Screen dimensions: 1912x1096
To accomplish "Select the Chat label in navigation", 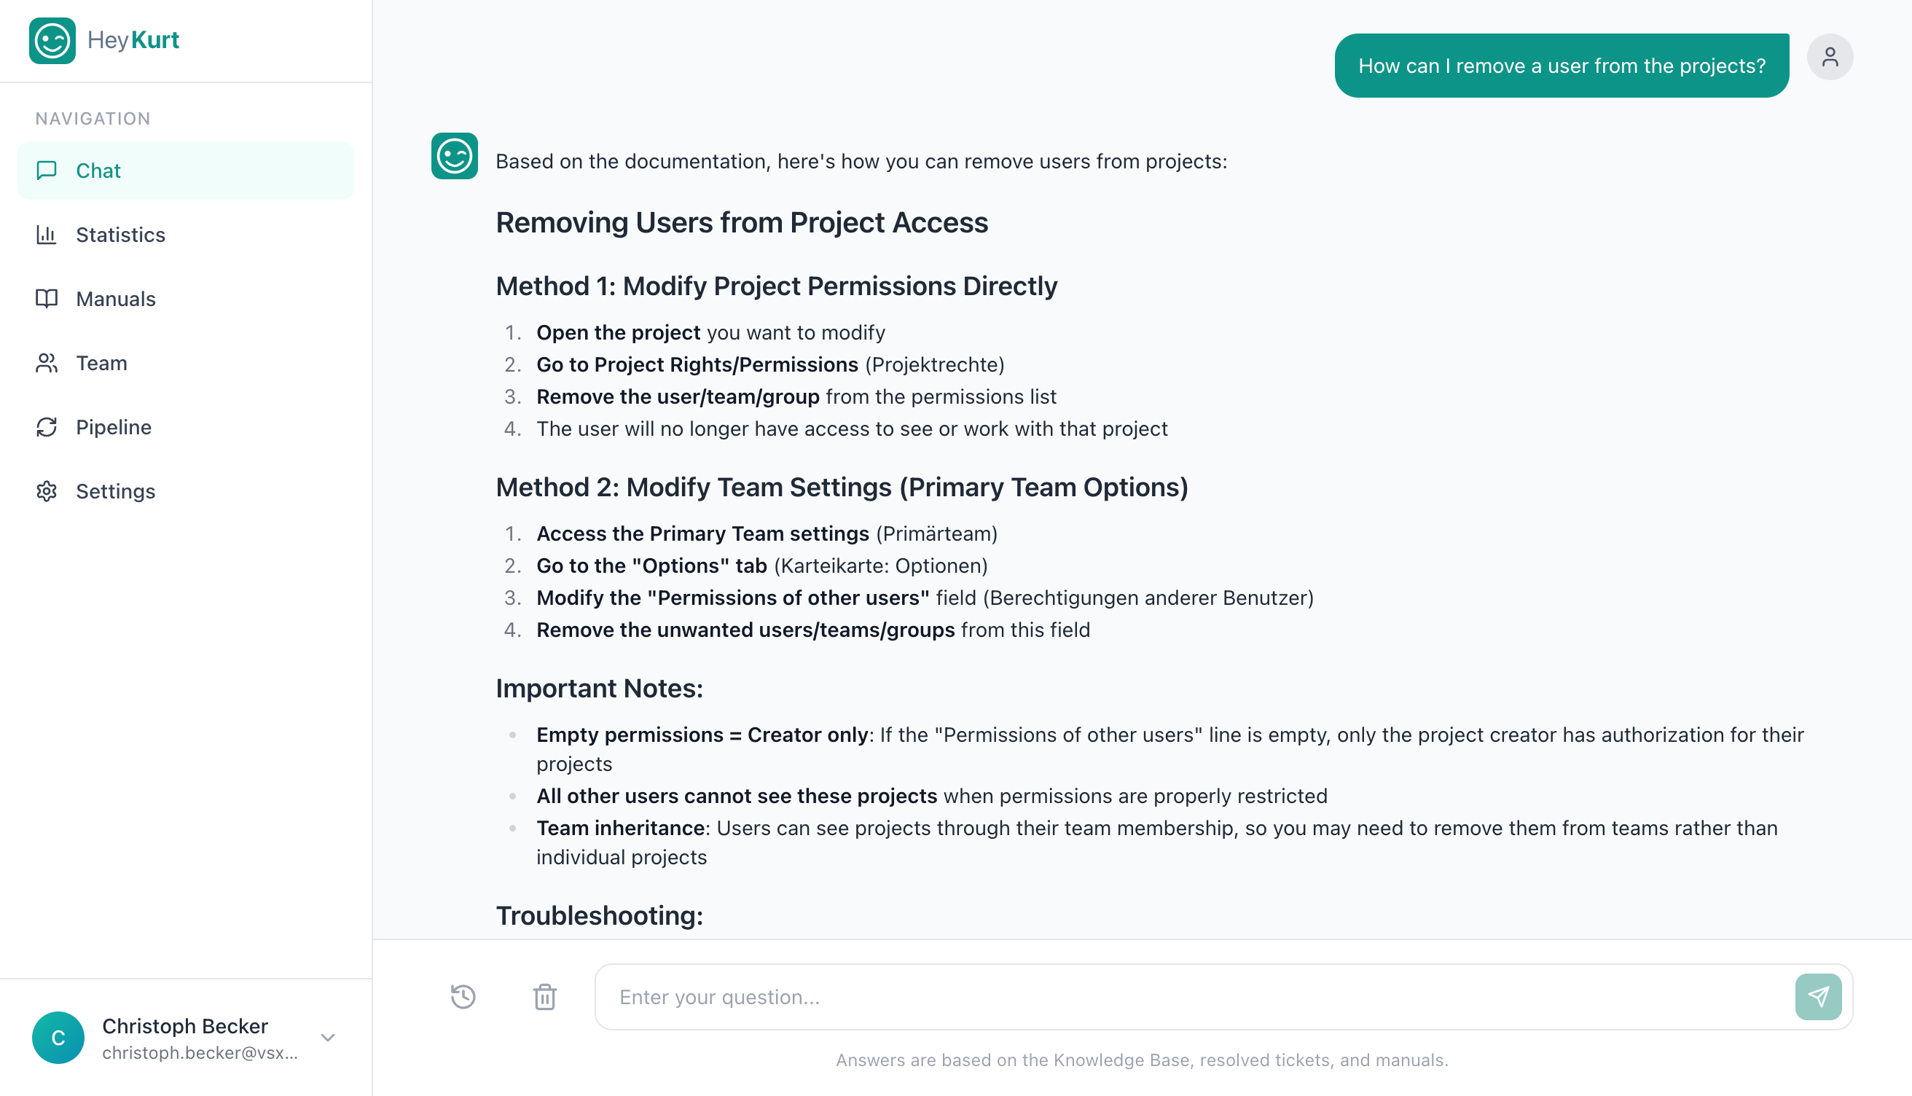I will [x=98, y=170].
